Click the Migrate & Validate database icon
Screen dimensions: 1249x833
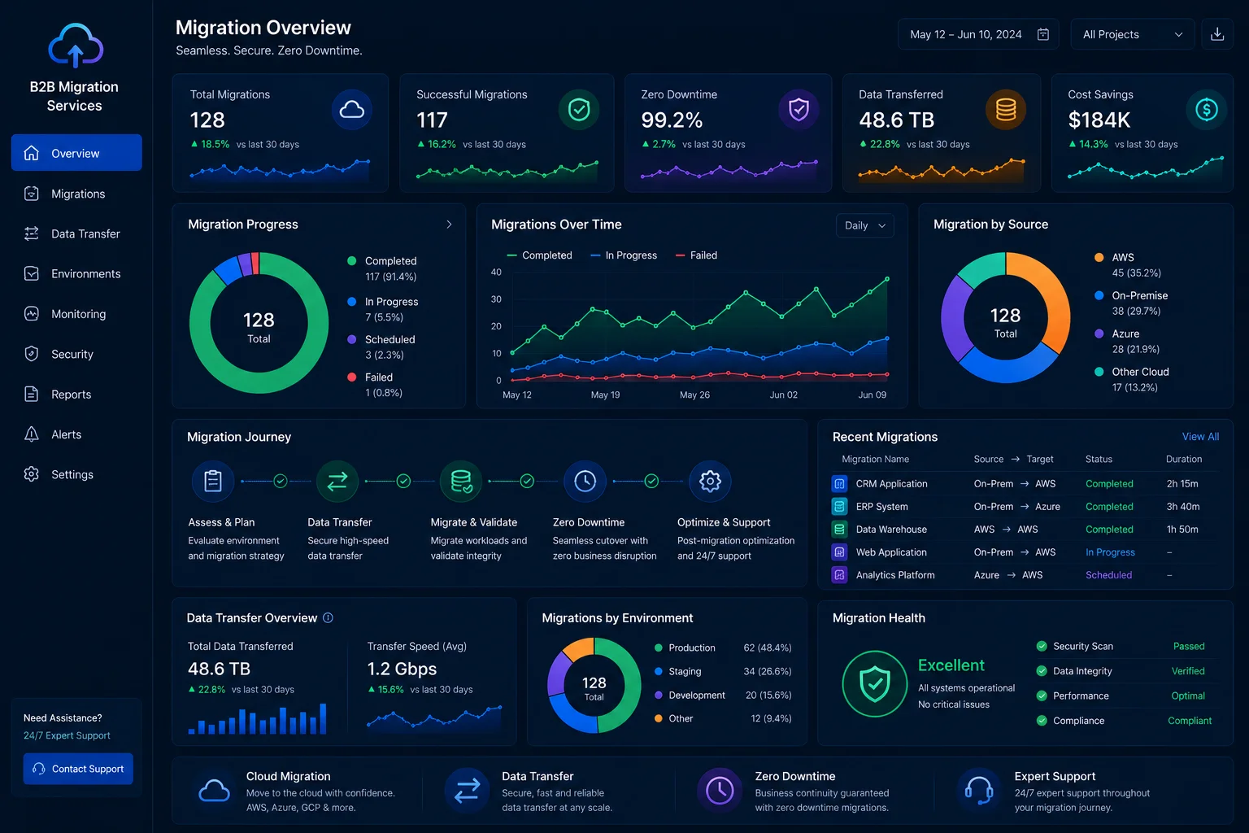click(x=461, y=482)
